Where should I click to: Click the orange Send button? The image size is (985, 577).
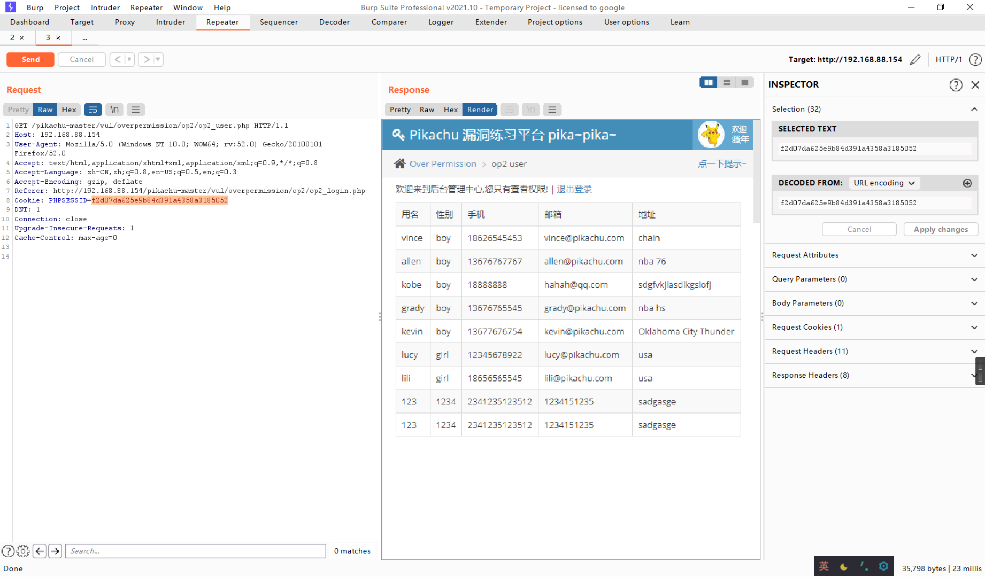30,59
